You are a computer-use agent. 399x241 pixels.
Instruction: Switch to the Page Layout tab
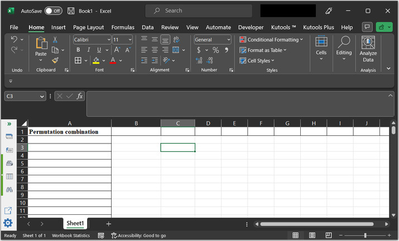[88, 27]
